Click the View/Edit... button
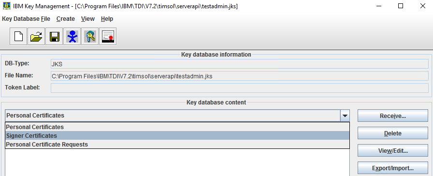Image resolution: width=433 pixels, height=176 pixels. [393, 150]
